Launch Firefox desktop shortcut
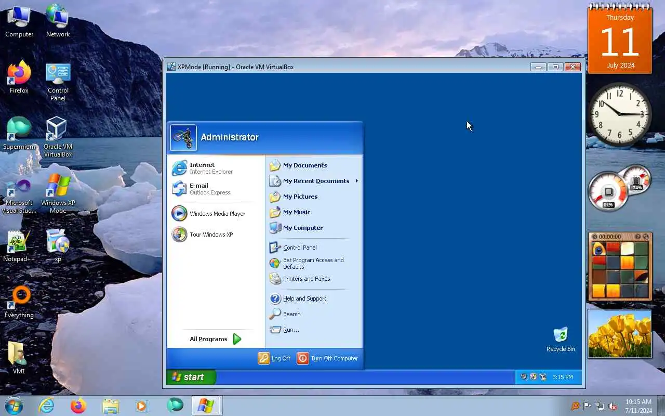 (x=19, y=77)
